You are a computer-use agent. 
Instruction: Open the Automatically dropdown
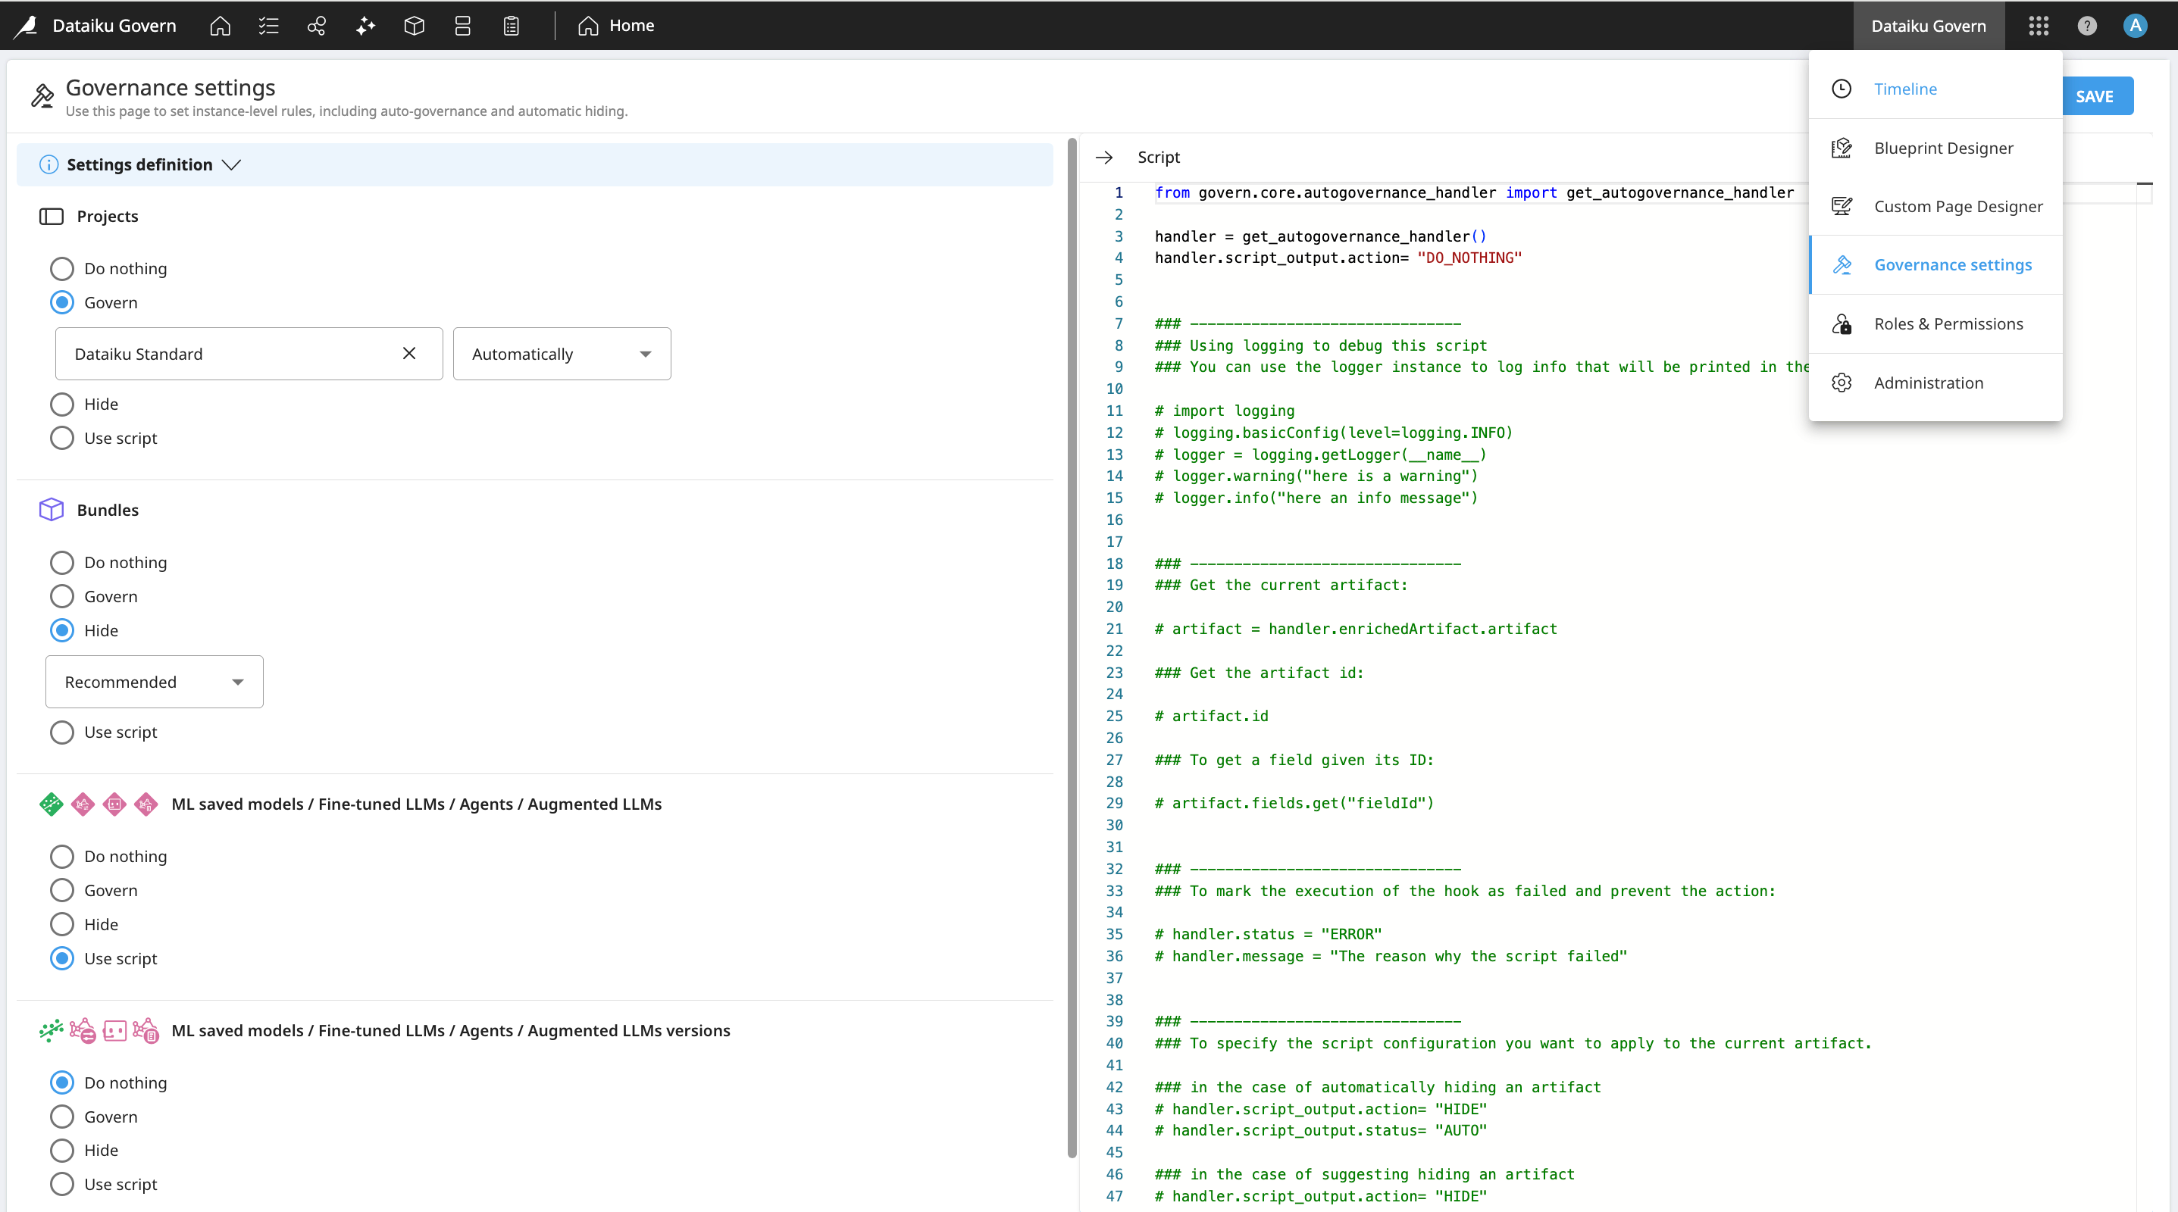pos(562,353)
